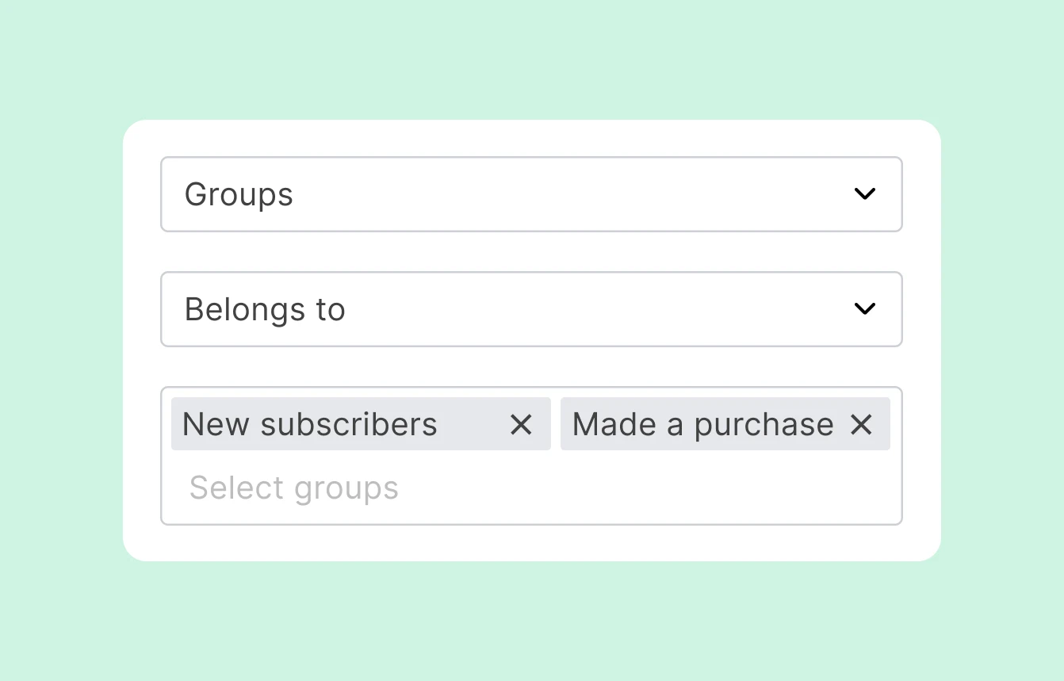Click the chevron arrow in the Groups field
Viewport: 1064px width, 681px height.
(x=864, y=194)
